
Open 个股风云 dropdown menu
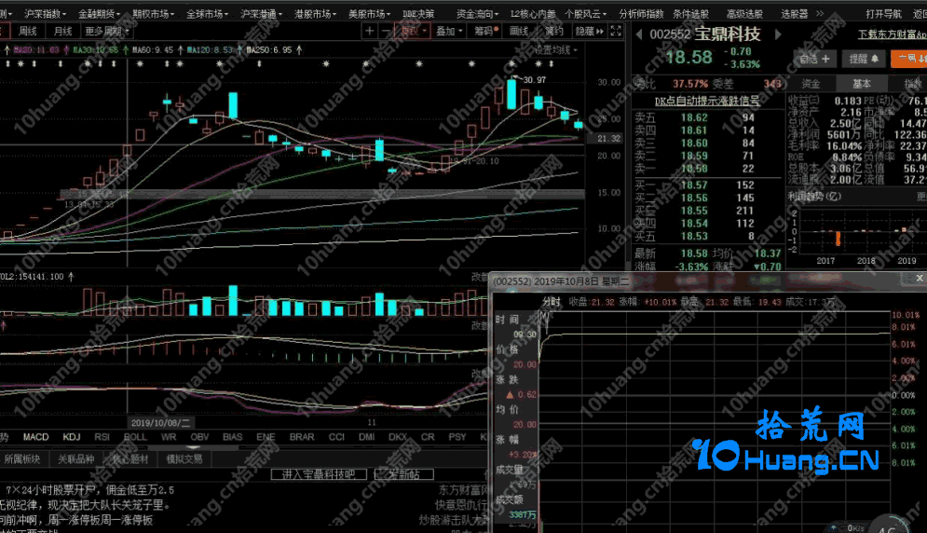pyautogui.click(x=585, y=14)
